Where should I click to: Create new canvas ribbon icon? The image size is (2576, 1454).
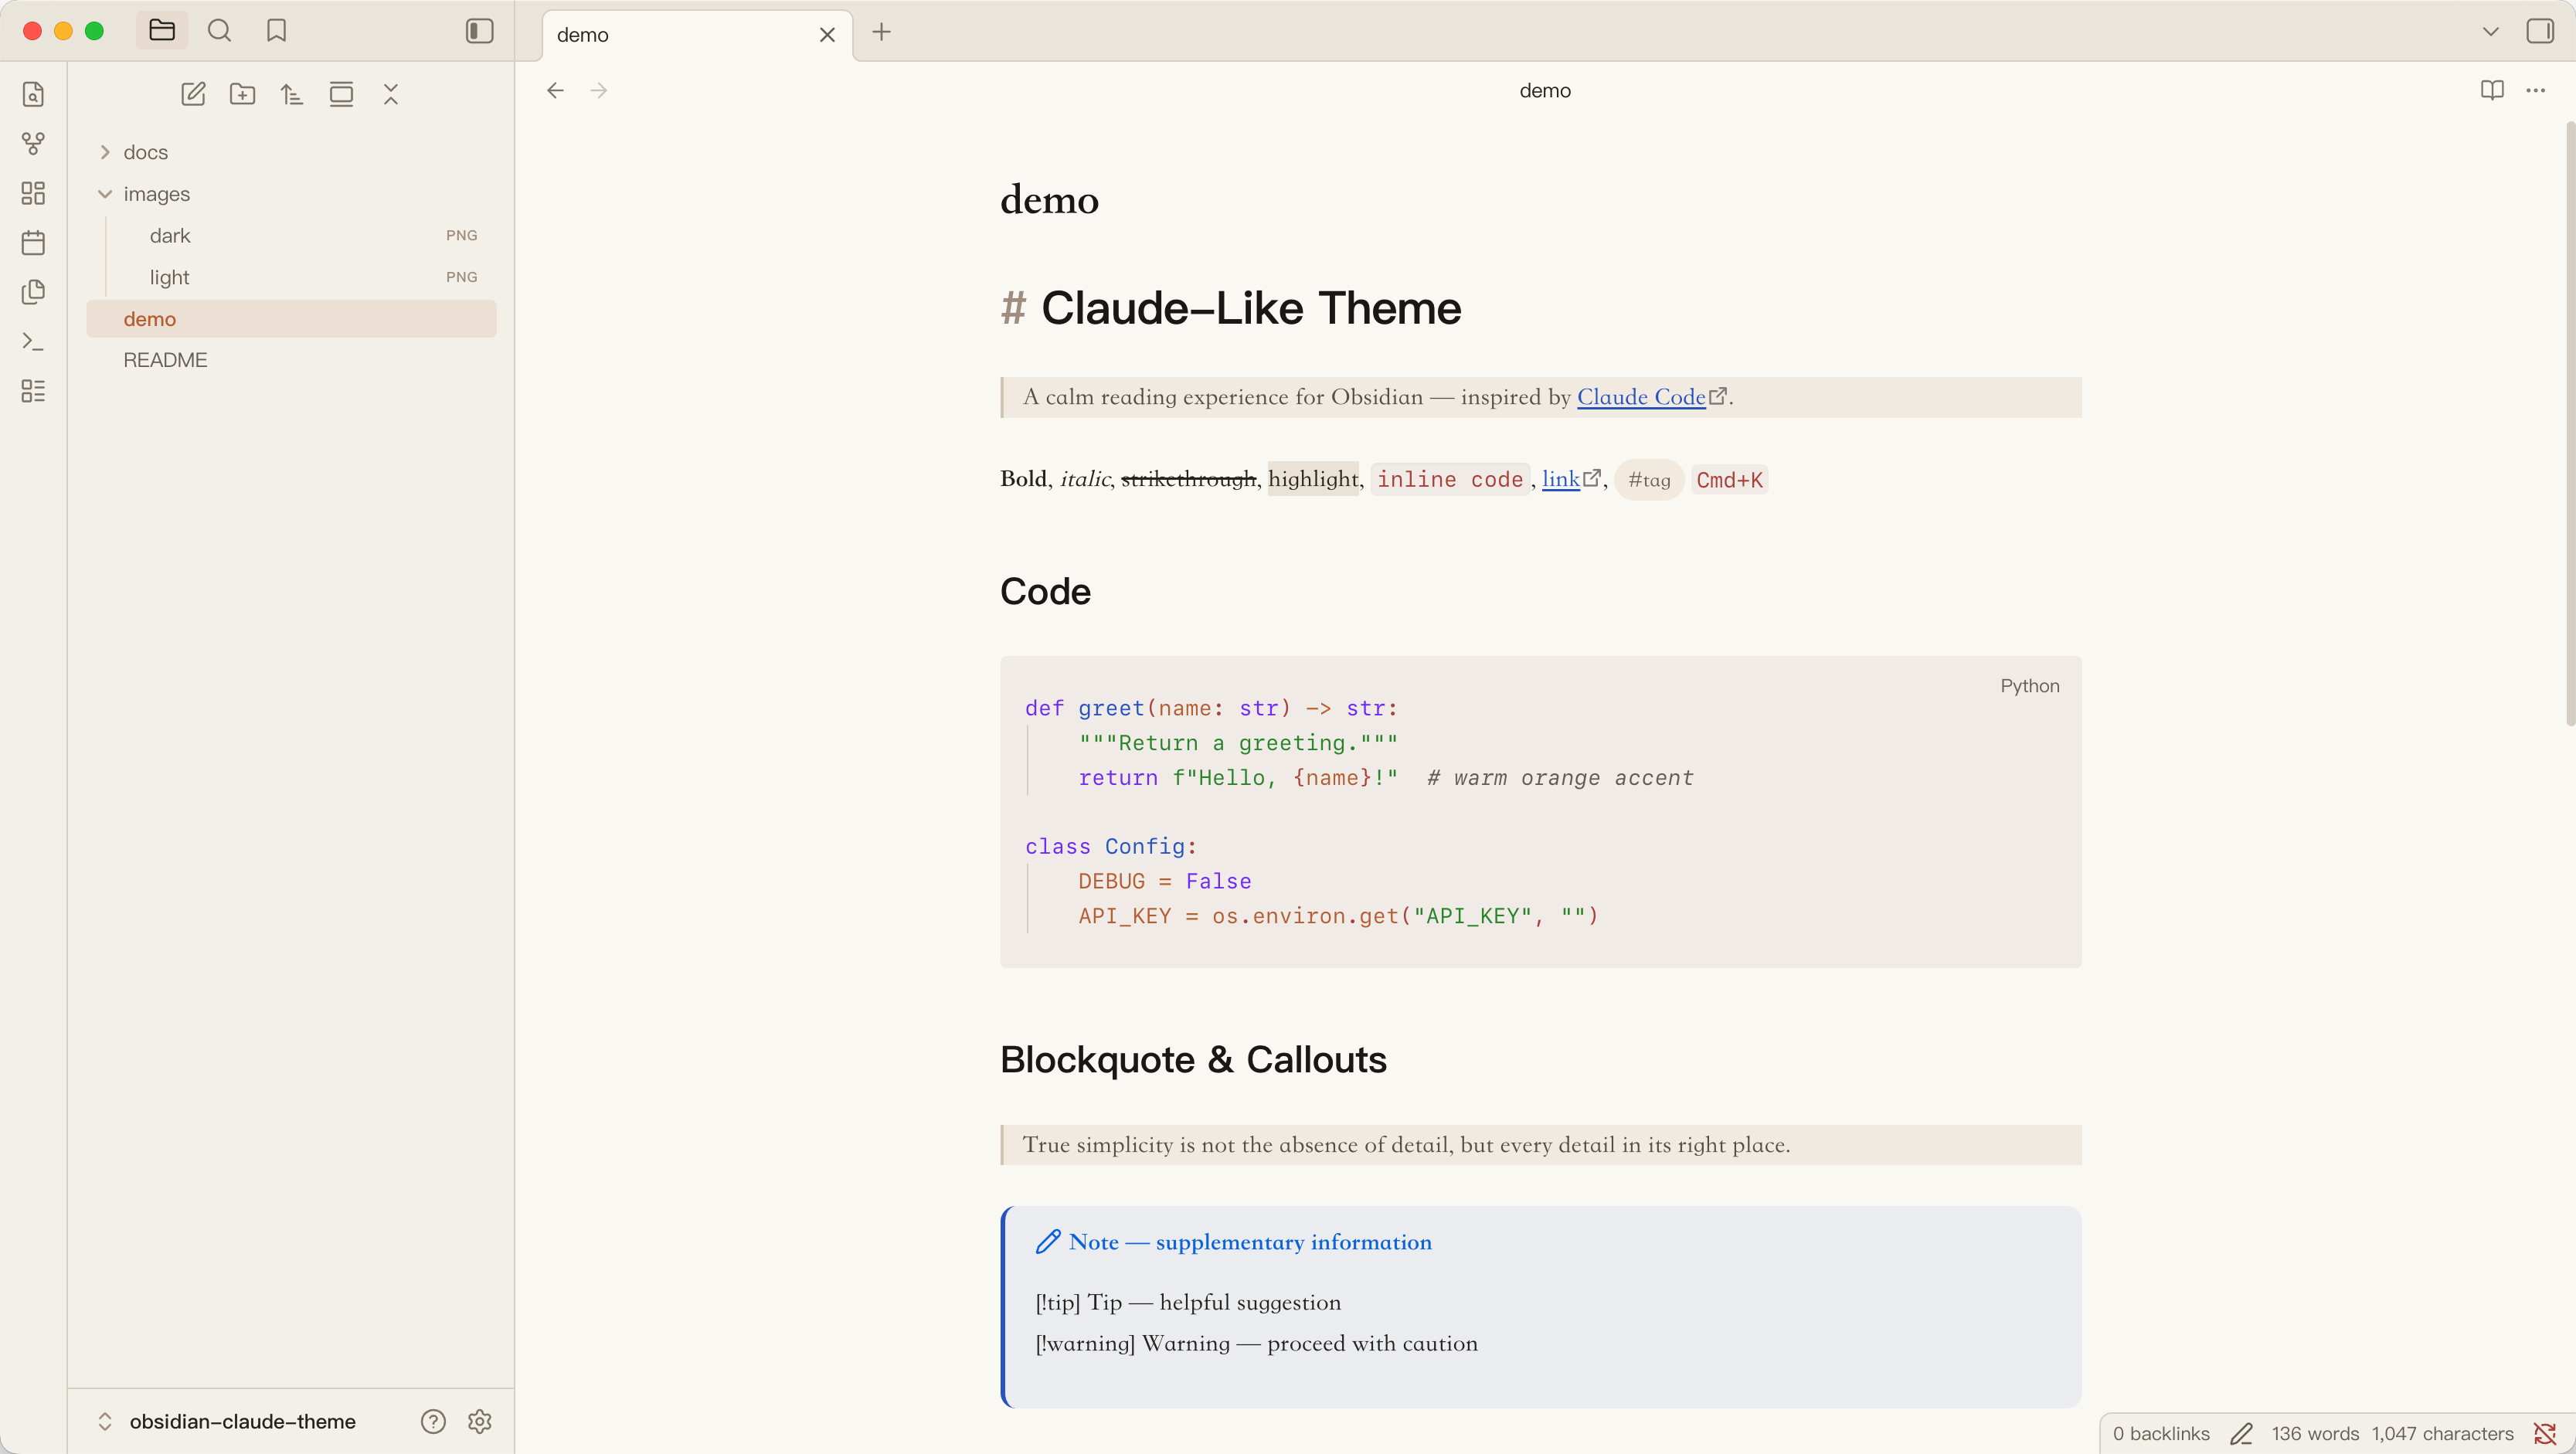(33, 193)
